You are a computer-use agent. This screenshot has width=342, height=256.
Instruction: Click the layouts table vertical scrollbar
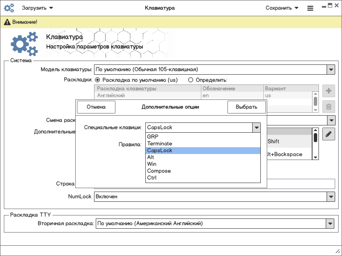[315, 100]
